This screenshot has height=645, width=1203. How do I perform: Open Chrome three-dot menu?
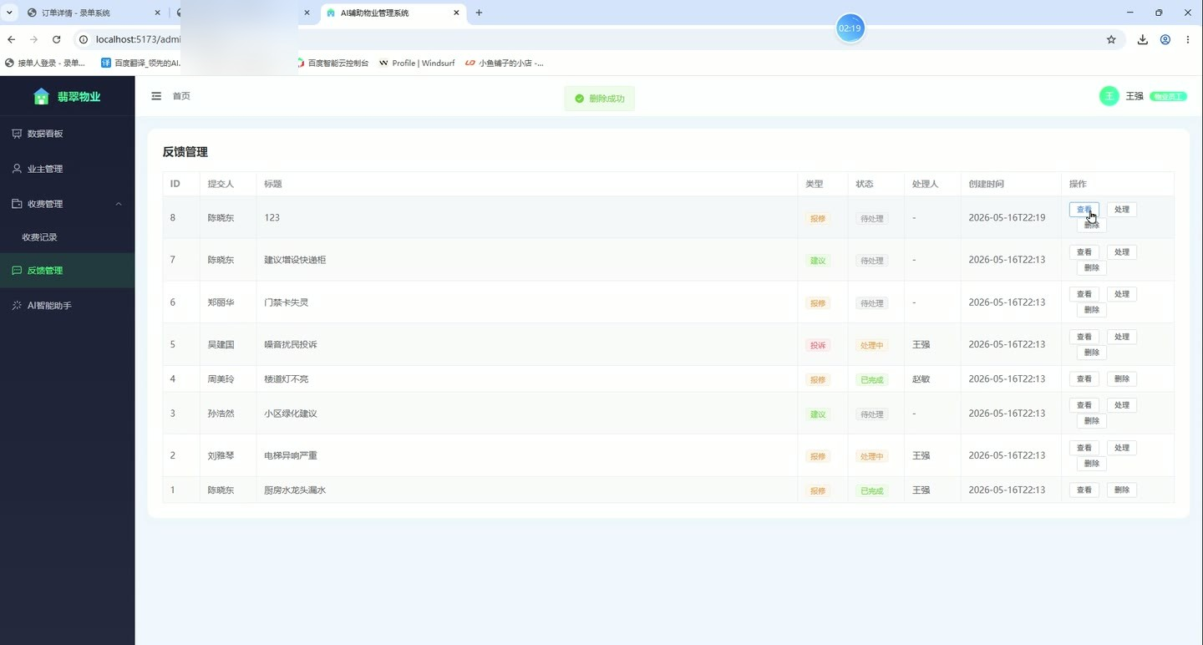(x=1188, y=39)
